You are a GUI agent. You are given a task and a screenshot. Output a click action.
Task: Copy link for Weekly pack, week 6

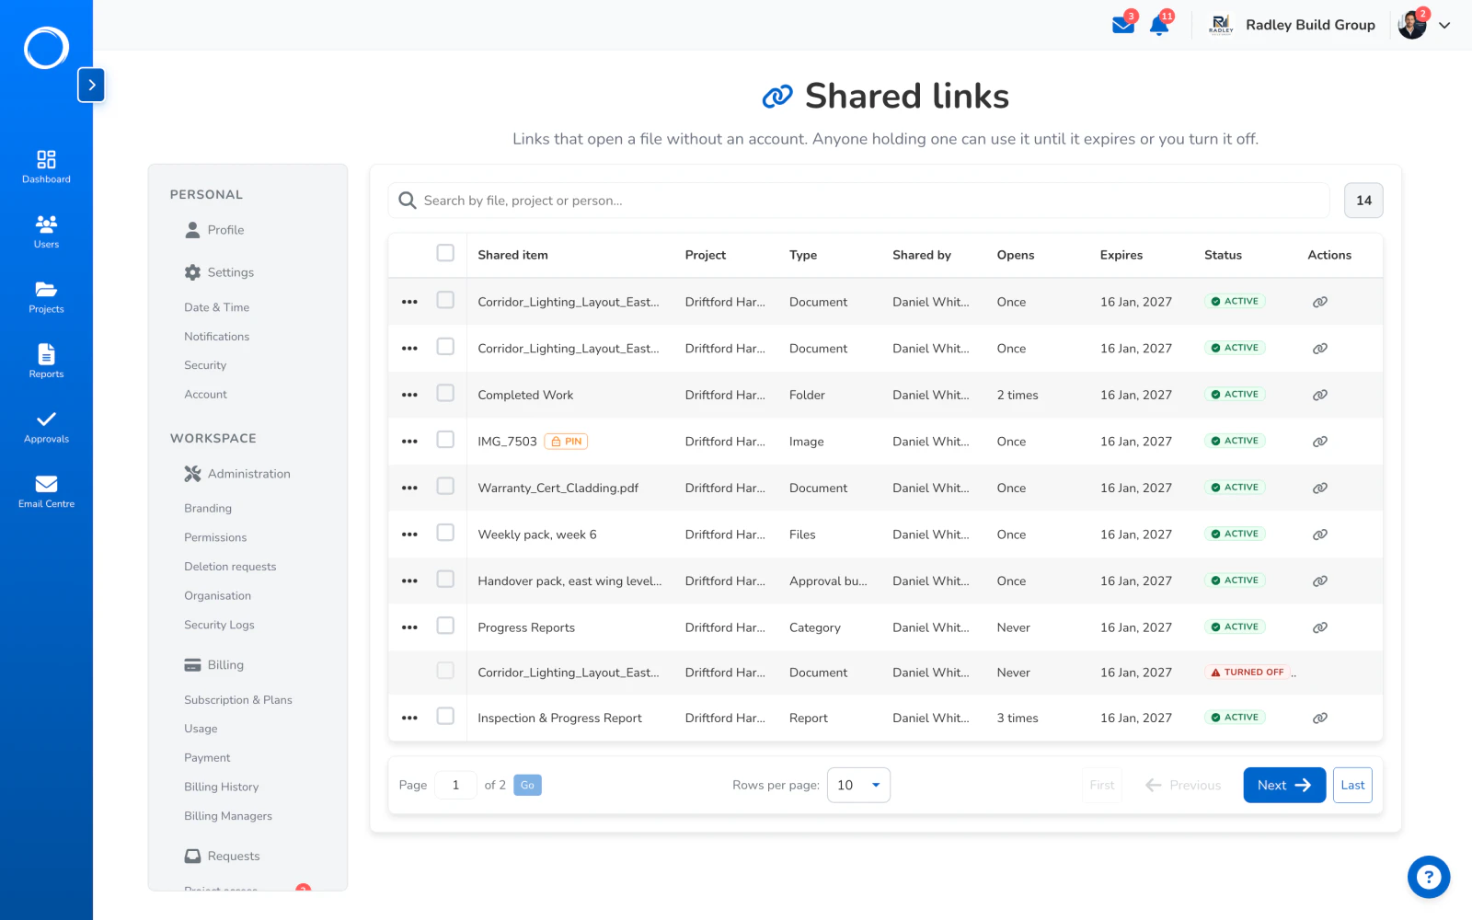pos(1319,535)
